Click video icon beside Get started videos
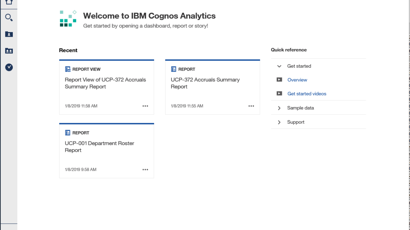 point(279,93)
